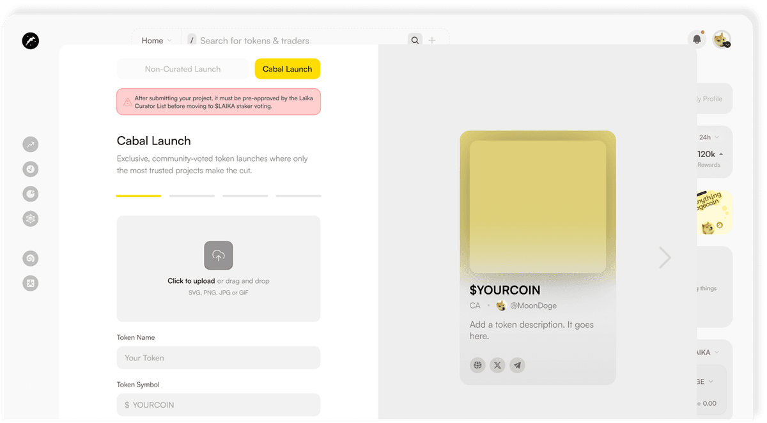Open the pie chart sidebar icon
This screenshot has height=423, width=767.
click(x=31, y=194)
